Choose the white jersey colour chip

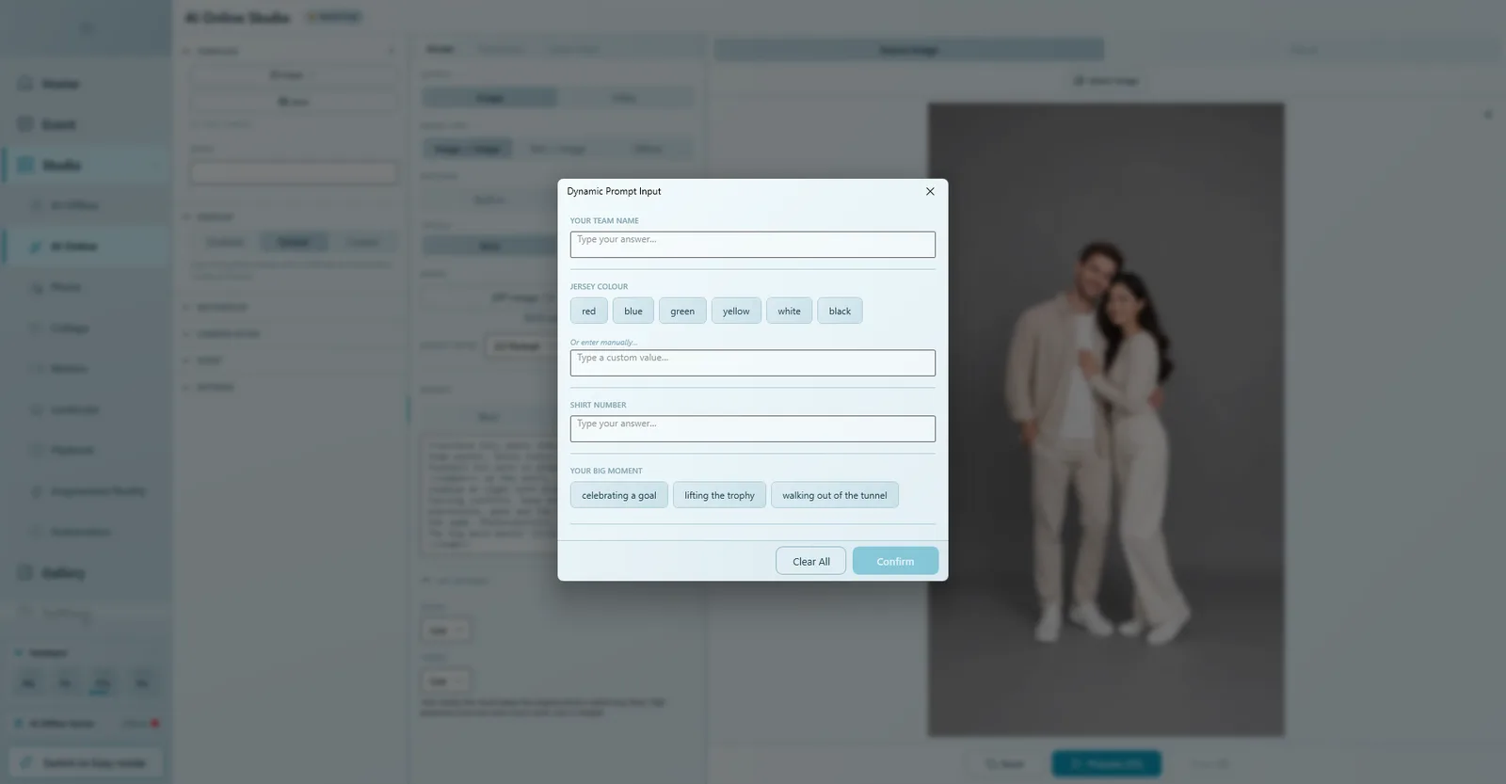click(789, 312)
